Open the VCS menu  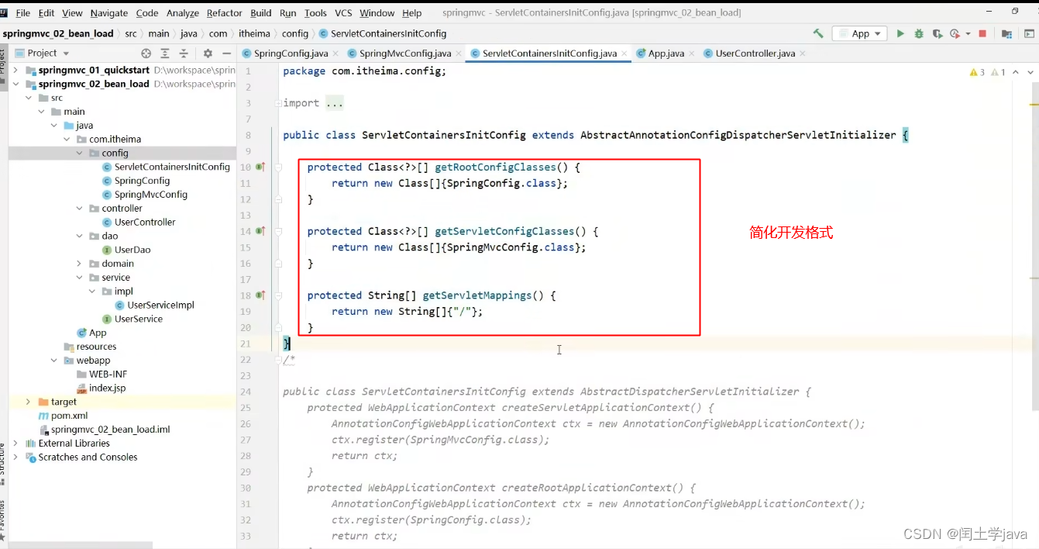(343, 13)
